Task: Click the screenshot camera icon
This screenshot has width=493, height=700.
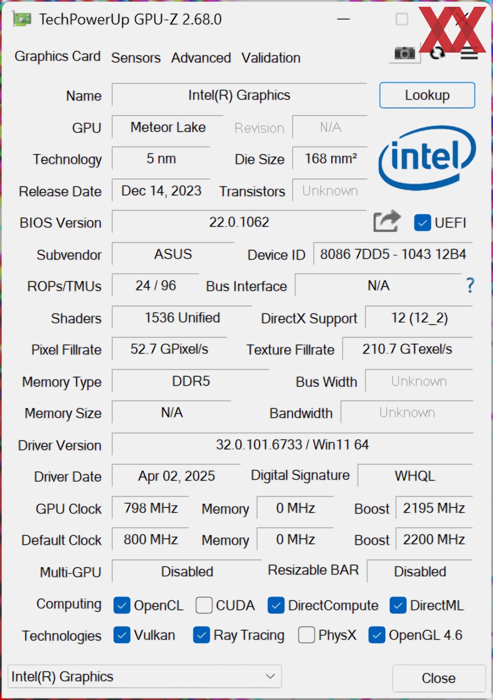Action: (x=404, y=54)
